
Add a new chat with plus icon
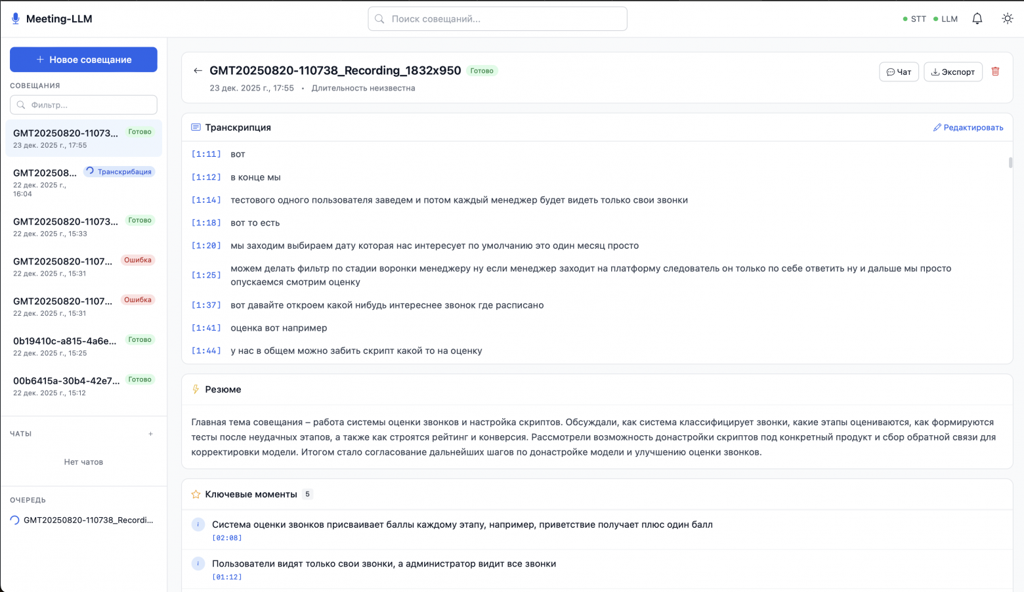[x=150, y=434]
